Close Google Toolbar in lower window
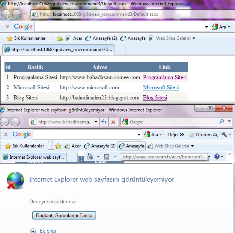 (6, 134)
